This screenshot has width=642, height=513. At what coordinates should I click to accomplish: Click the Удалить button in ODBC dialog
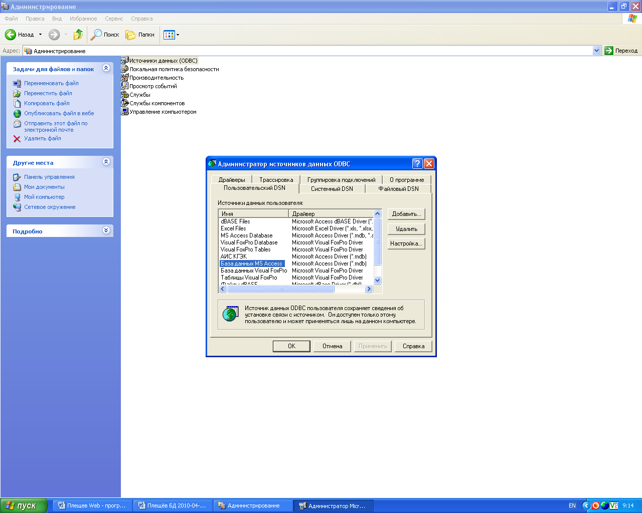pos(406,229)
